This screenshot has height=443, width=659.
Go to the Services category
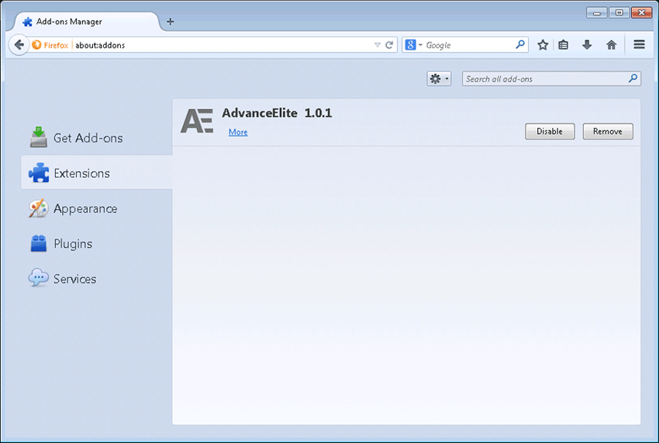click(x=74, y=279)
